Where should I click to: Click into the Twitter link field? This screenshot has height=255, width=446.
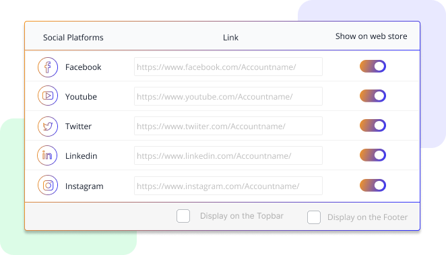pyautogui.click(x=228, y=126)
